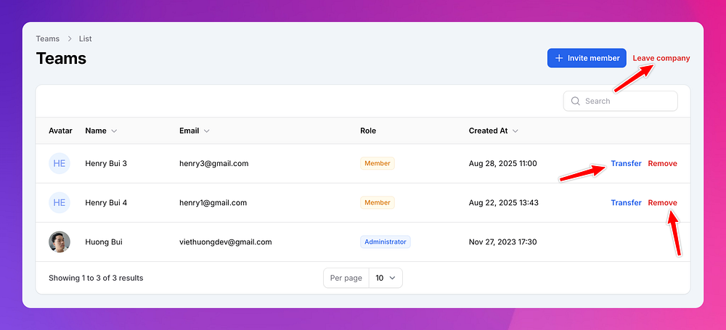The width and height of the screenshot is (726, 330).
Task: Click Member badge for Henry Bui 3
Action: click(x=377, y=163)
